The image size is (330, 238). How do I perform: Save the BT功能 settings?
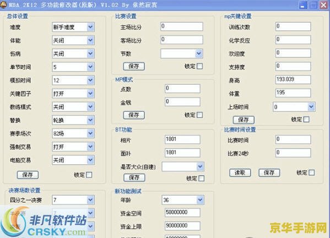click(x=134, y=177)
